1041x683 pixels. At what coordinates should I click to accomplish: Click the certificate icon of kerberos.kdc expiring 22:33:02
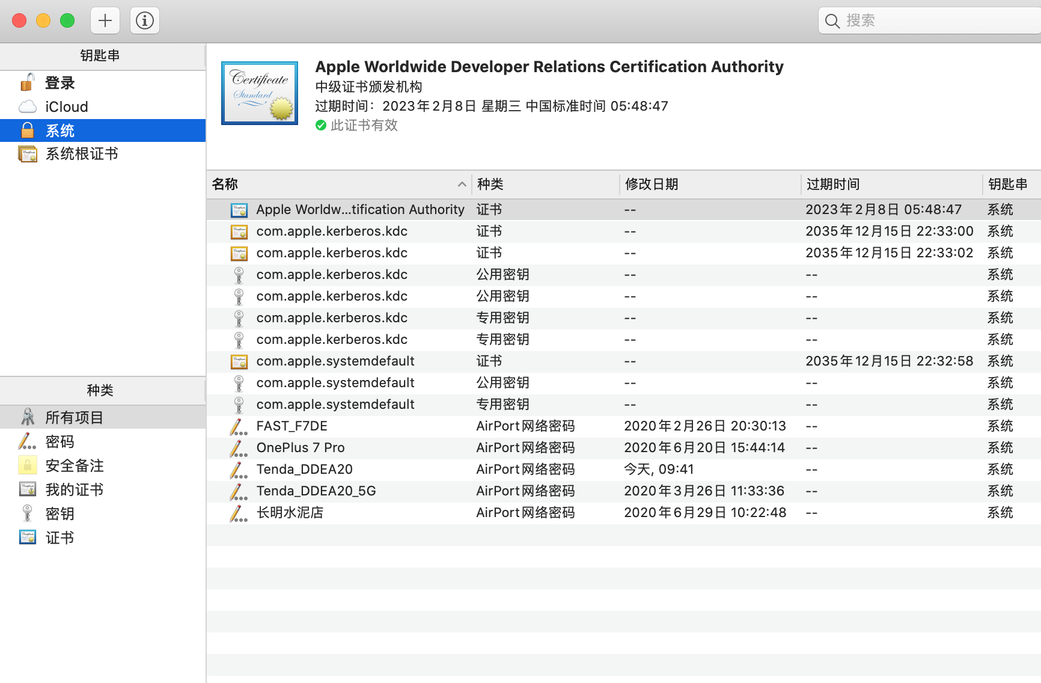coord(239,253)
